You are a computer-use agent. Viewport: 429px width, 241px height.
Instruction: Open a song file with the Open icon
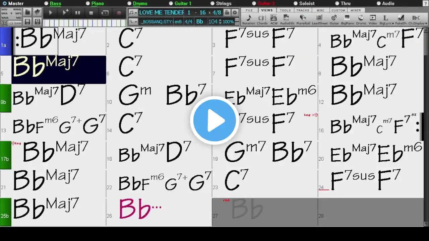[38, 12]
